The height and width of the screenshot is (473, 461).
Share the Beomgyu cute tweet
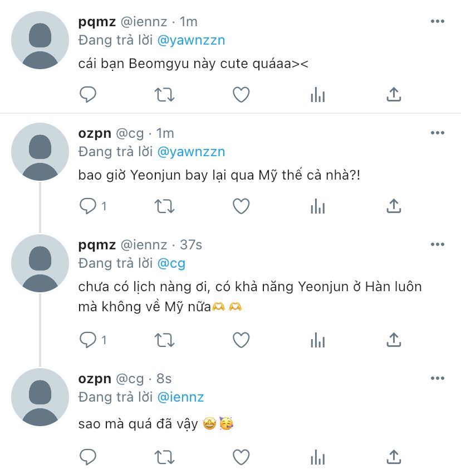click(x=394, y=94)
